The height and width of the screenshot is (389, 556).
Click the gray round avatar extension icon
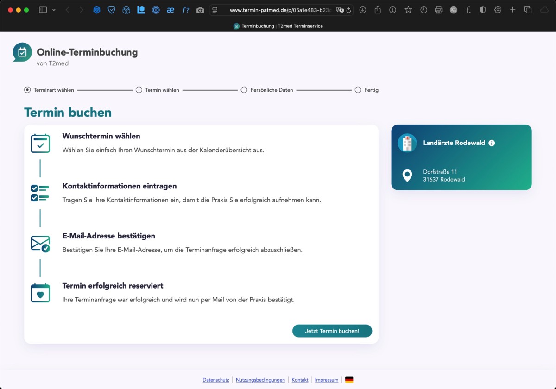[454, 10]
